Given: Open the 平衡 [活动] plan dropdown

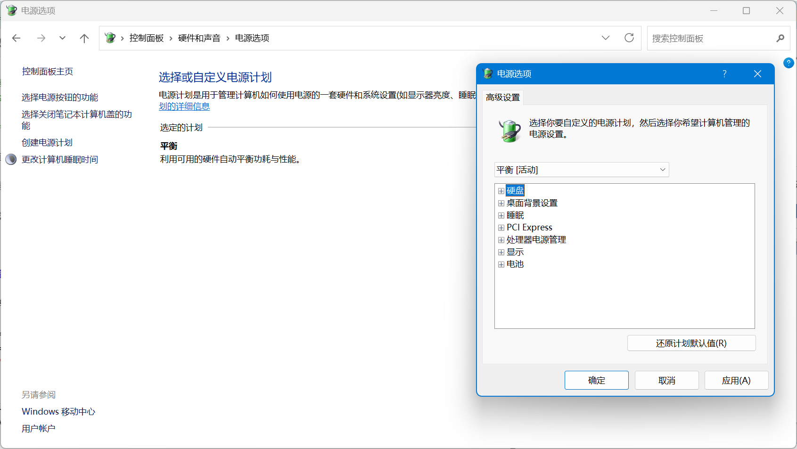Looking at the screenshot, I should [582, 170].
